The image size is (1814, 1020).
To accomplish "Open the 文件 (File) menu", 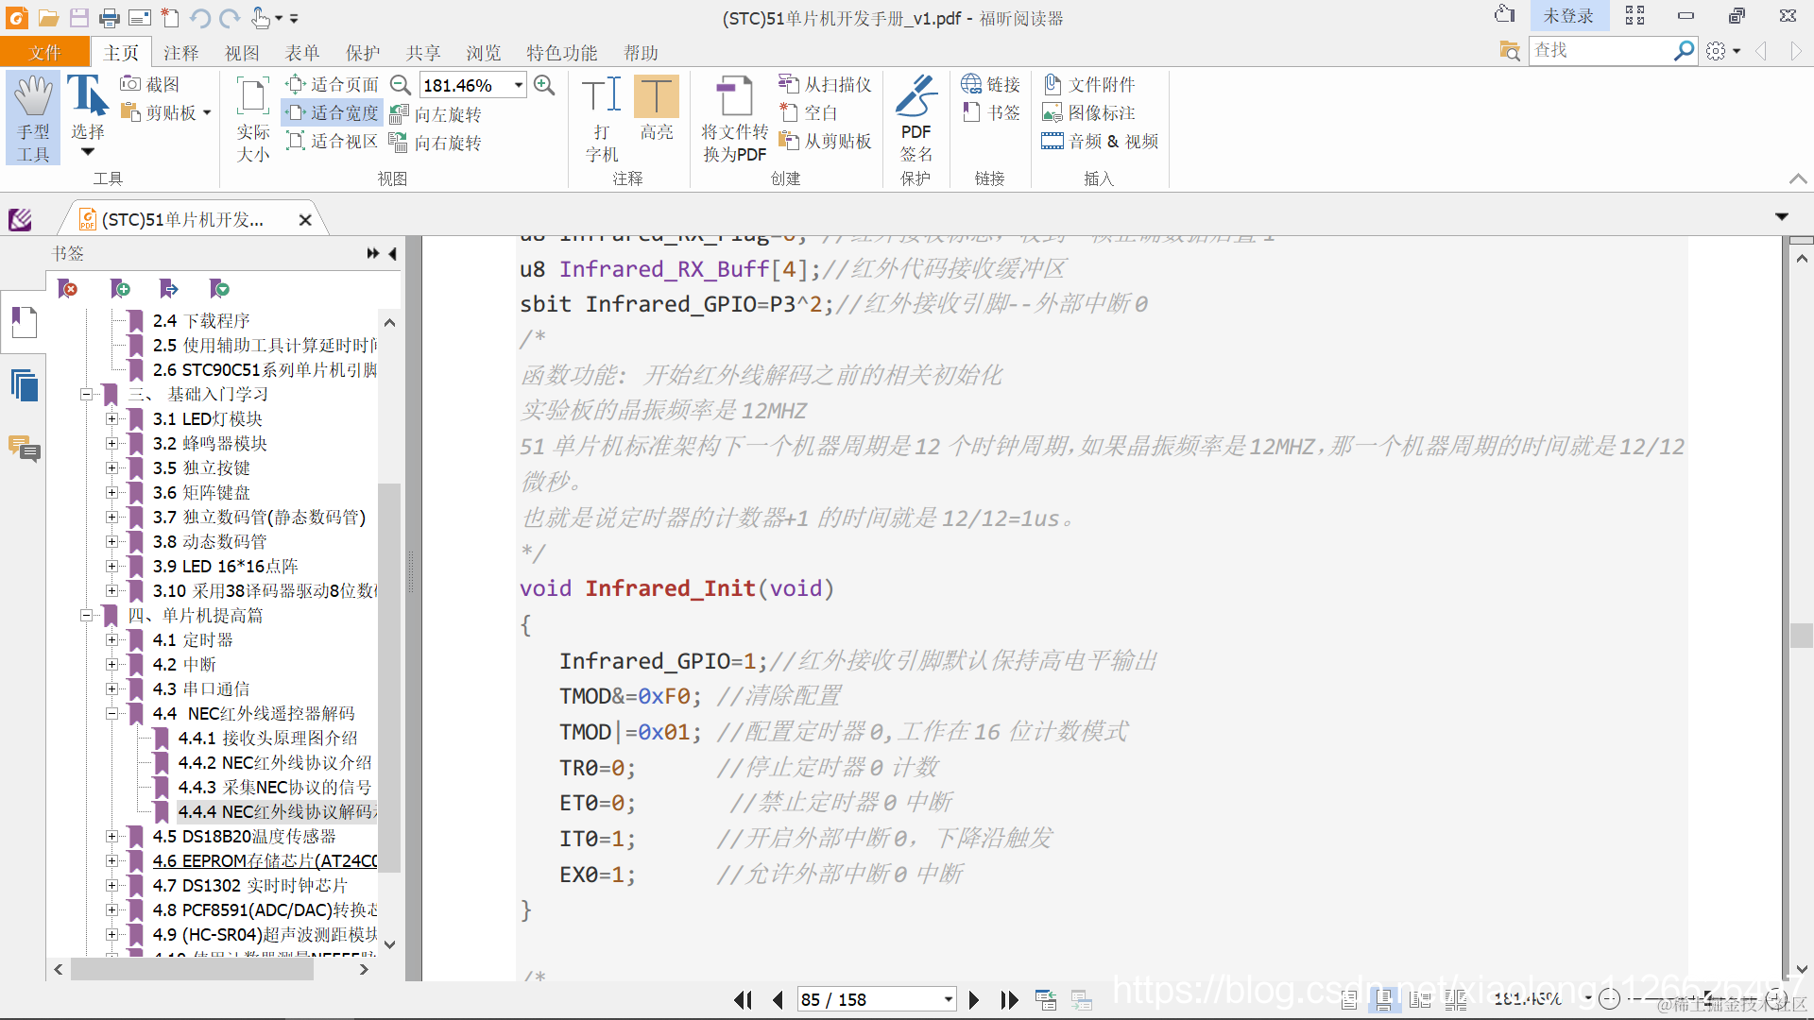I will [44, 53].
